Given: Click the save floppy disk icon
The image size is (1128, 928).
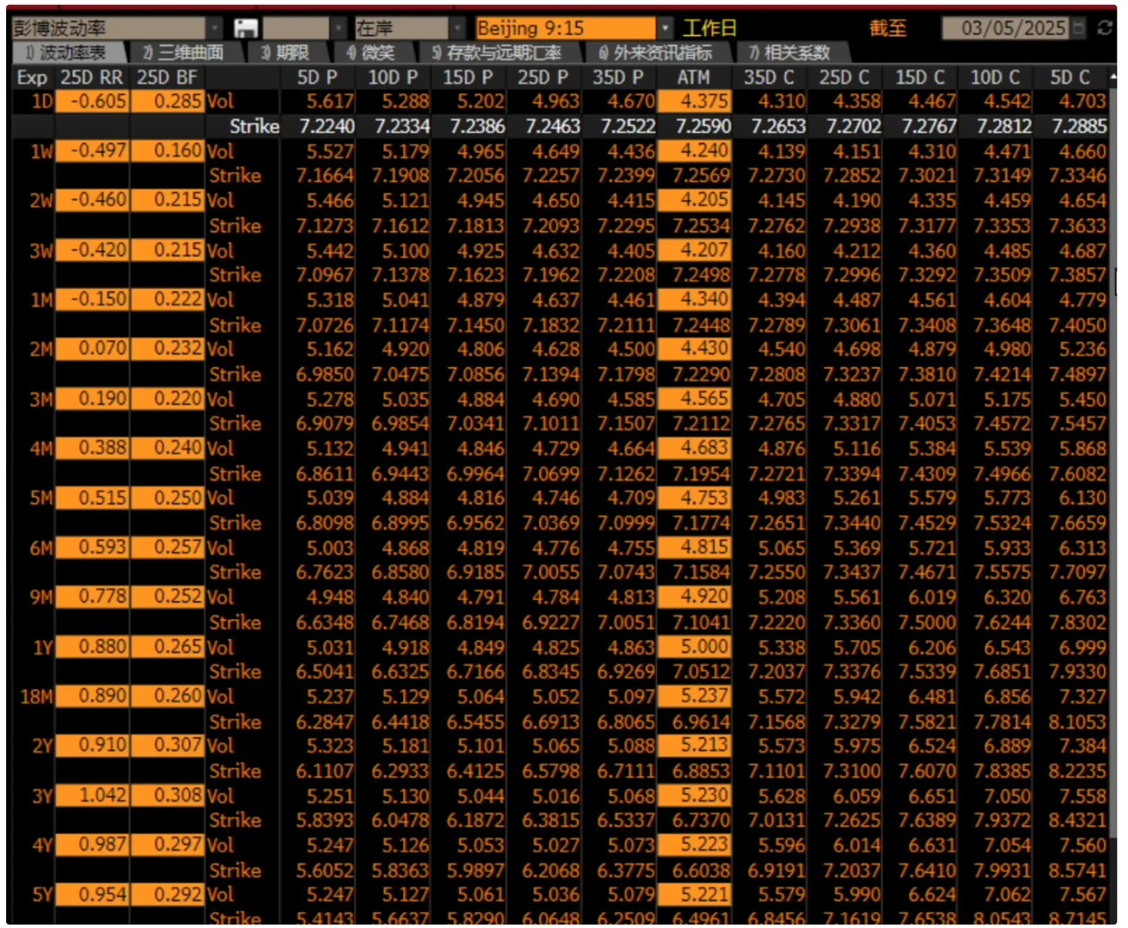Looking at the screenshot, I should coord(245,28).
